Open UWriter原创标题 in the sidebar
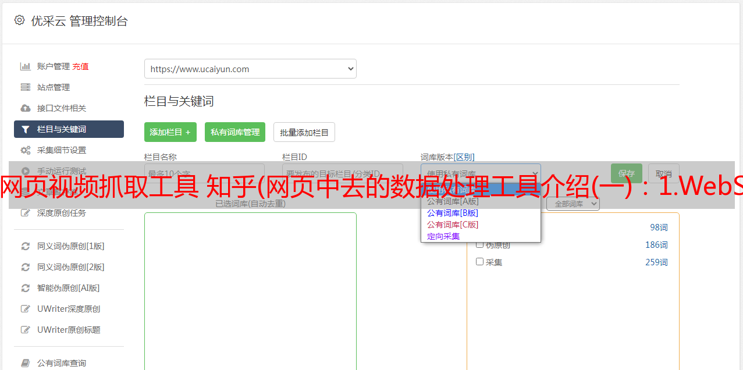Screen dimensions: 743x370 [69, 330]
